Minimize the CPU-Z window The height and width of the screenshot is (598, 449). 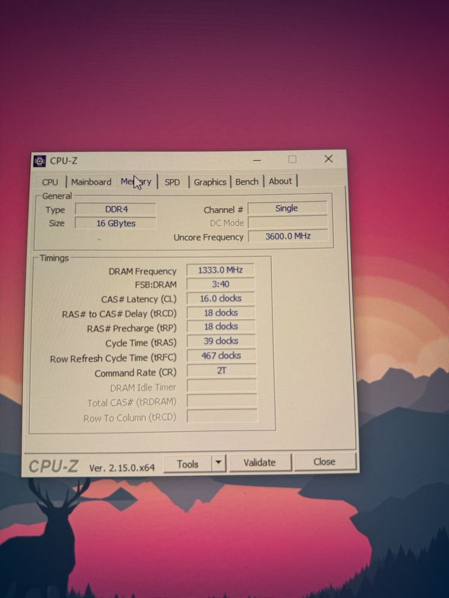point(257,160)
